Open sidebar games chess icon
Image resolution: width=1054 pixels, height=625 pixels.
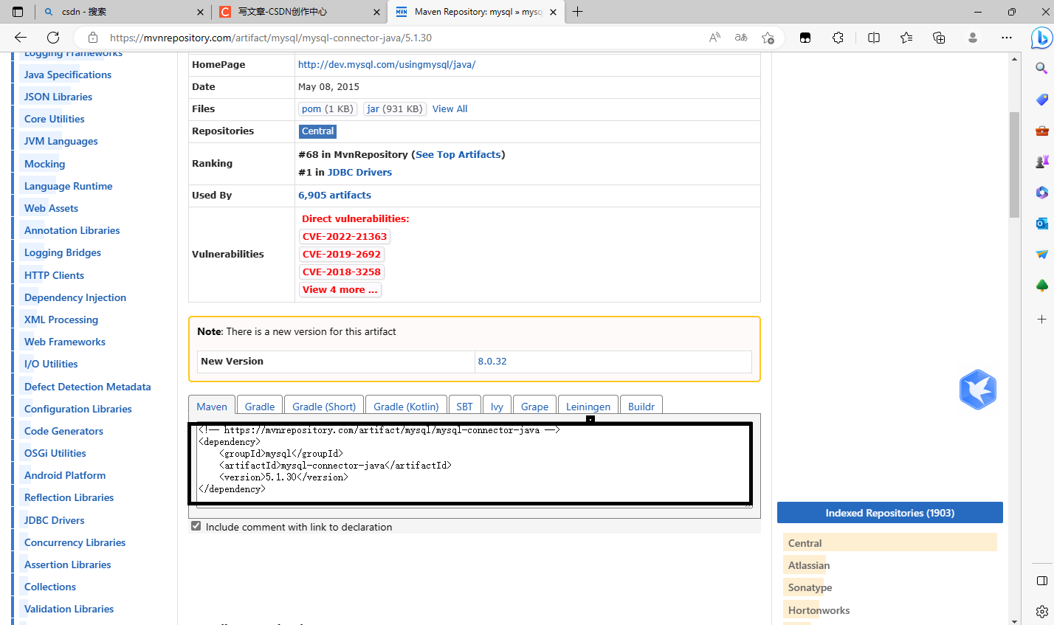pos(1041,162)
